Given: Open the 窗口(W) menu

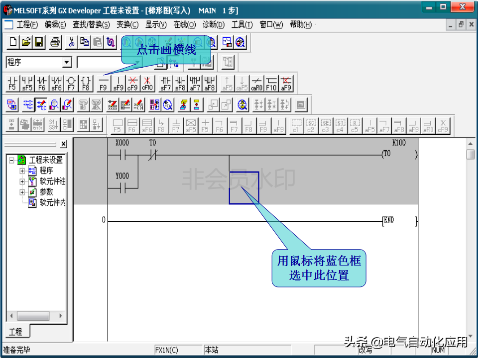Looking at the screenshot, I should point(271,25).
